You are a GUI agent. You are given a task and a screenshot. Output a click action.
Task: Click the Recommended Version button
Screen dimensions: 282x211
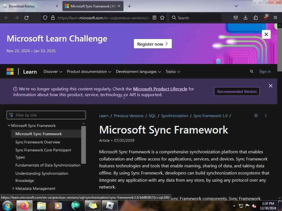[x=237, y=91]
